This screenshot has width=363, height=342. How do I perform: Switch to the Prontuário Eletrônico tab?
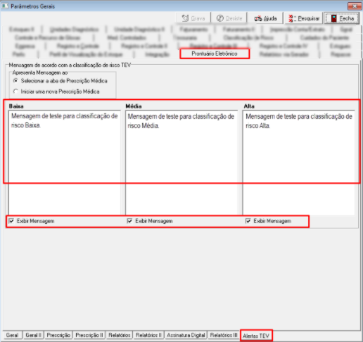pyautogui.click(x=215, y=53)
